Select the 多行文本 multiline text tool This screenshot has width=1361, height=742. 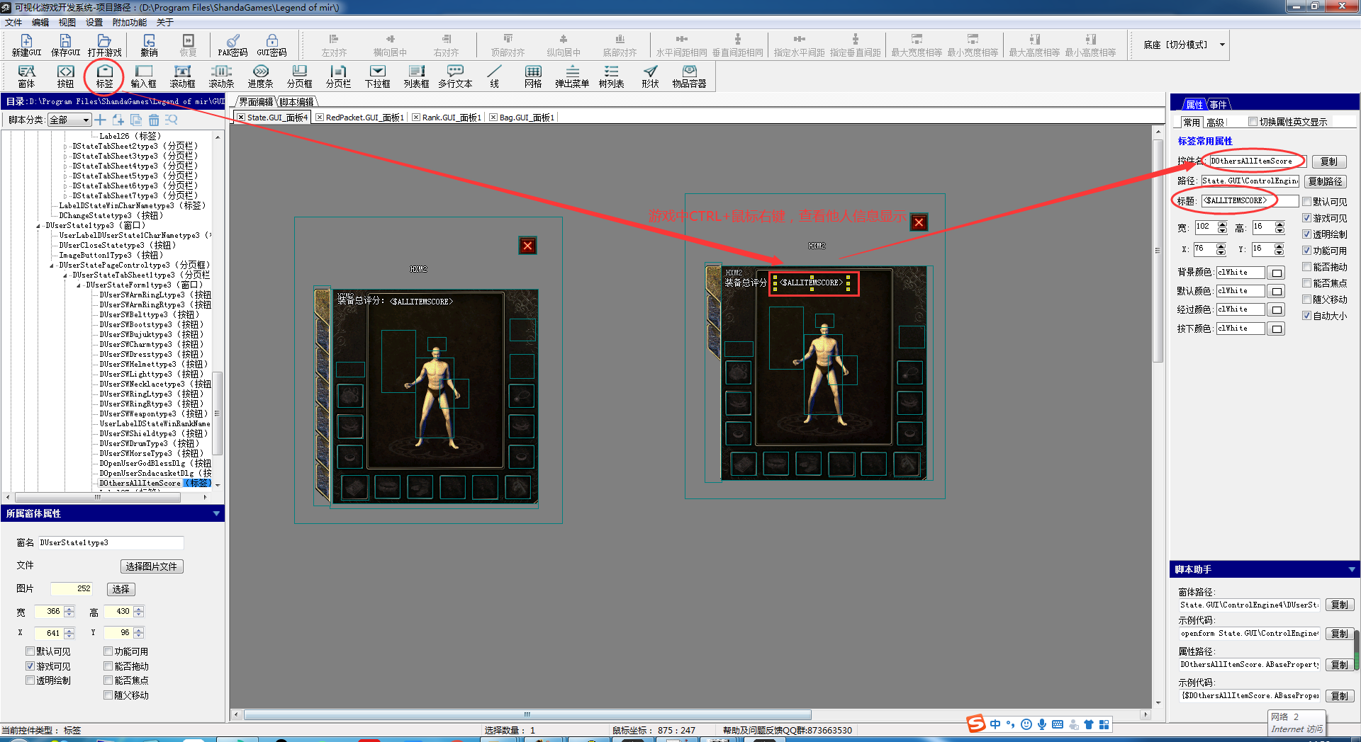tap(455, 76)
